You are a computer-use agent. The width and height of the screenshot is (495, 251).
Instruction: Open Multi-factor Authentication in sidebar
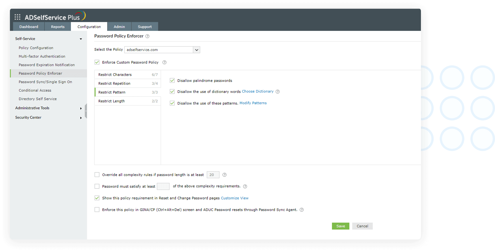pos(42,56)
